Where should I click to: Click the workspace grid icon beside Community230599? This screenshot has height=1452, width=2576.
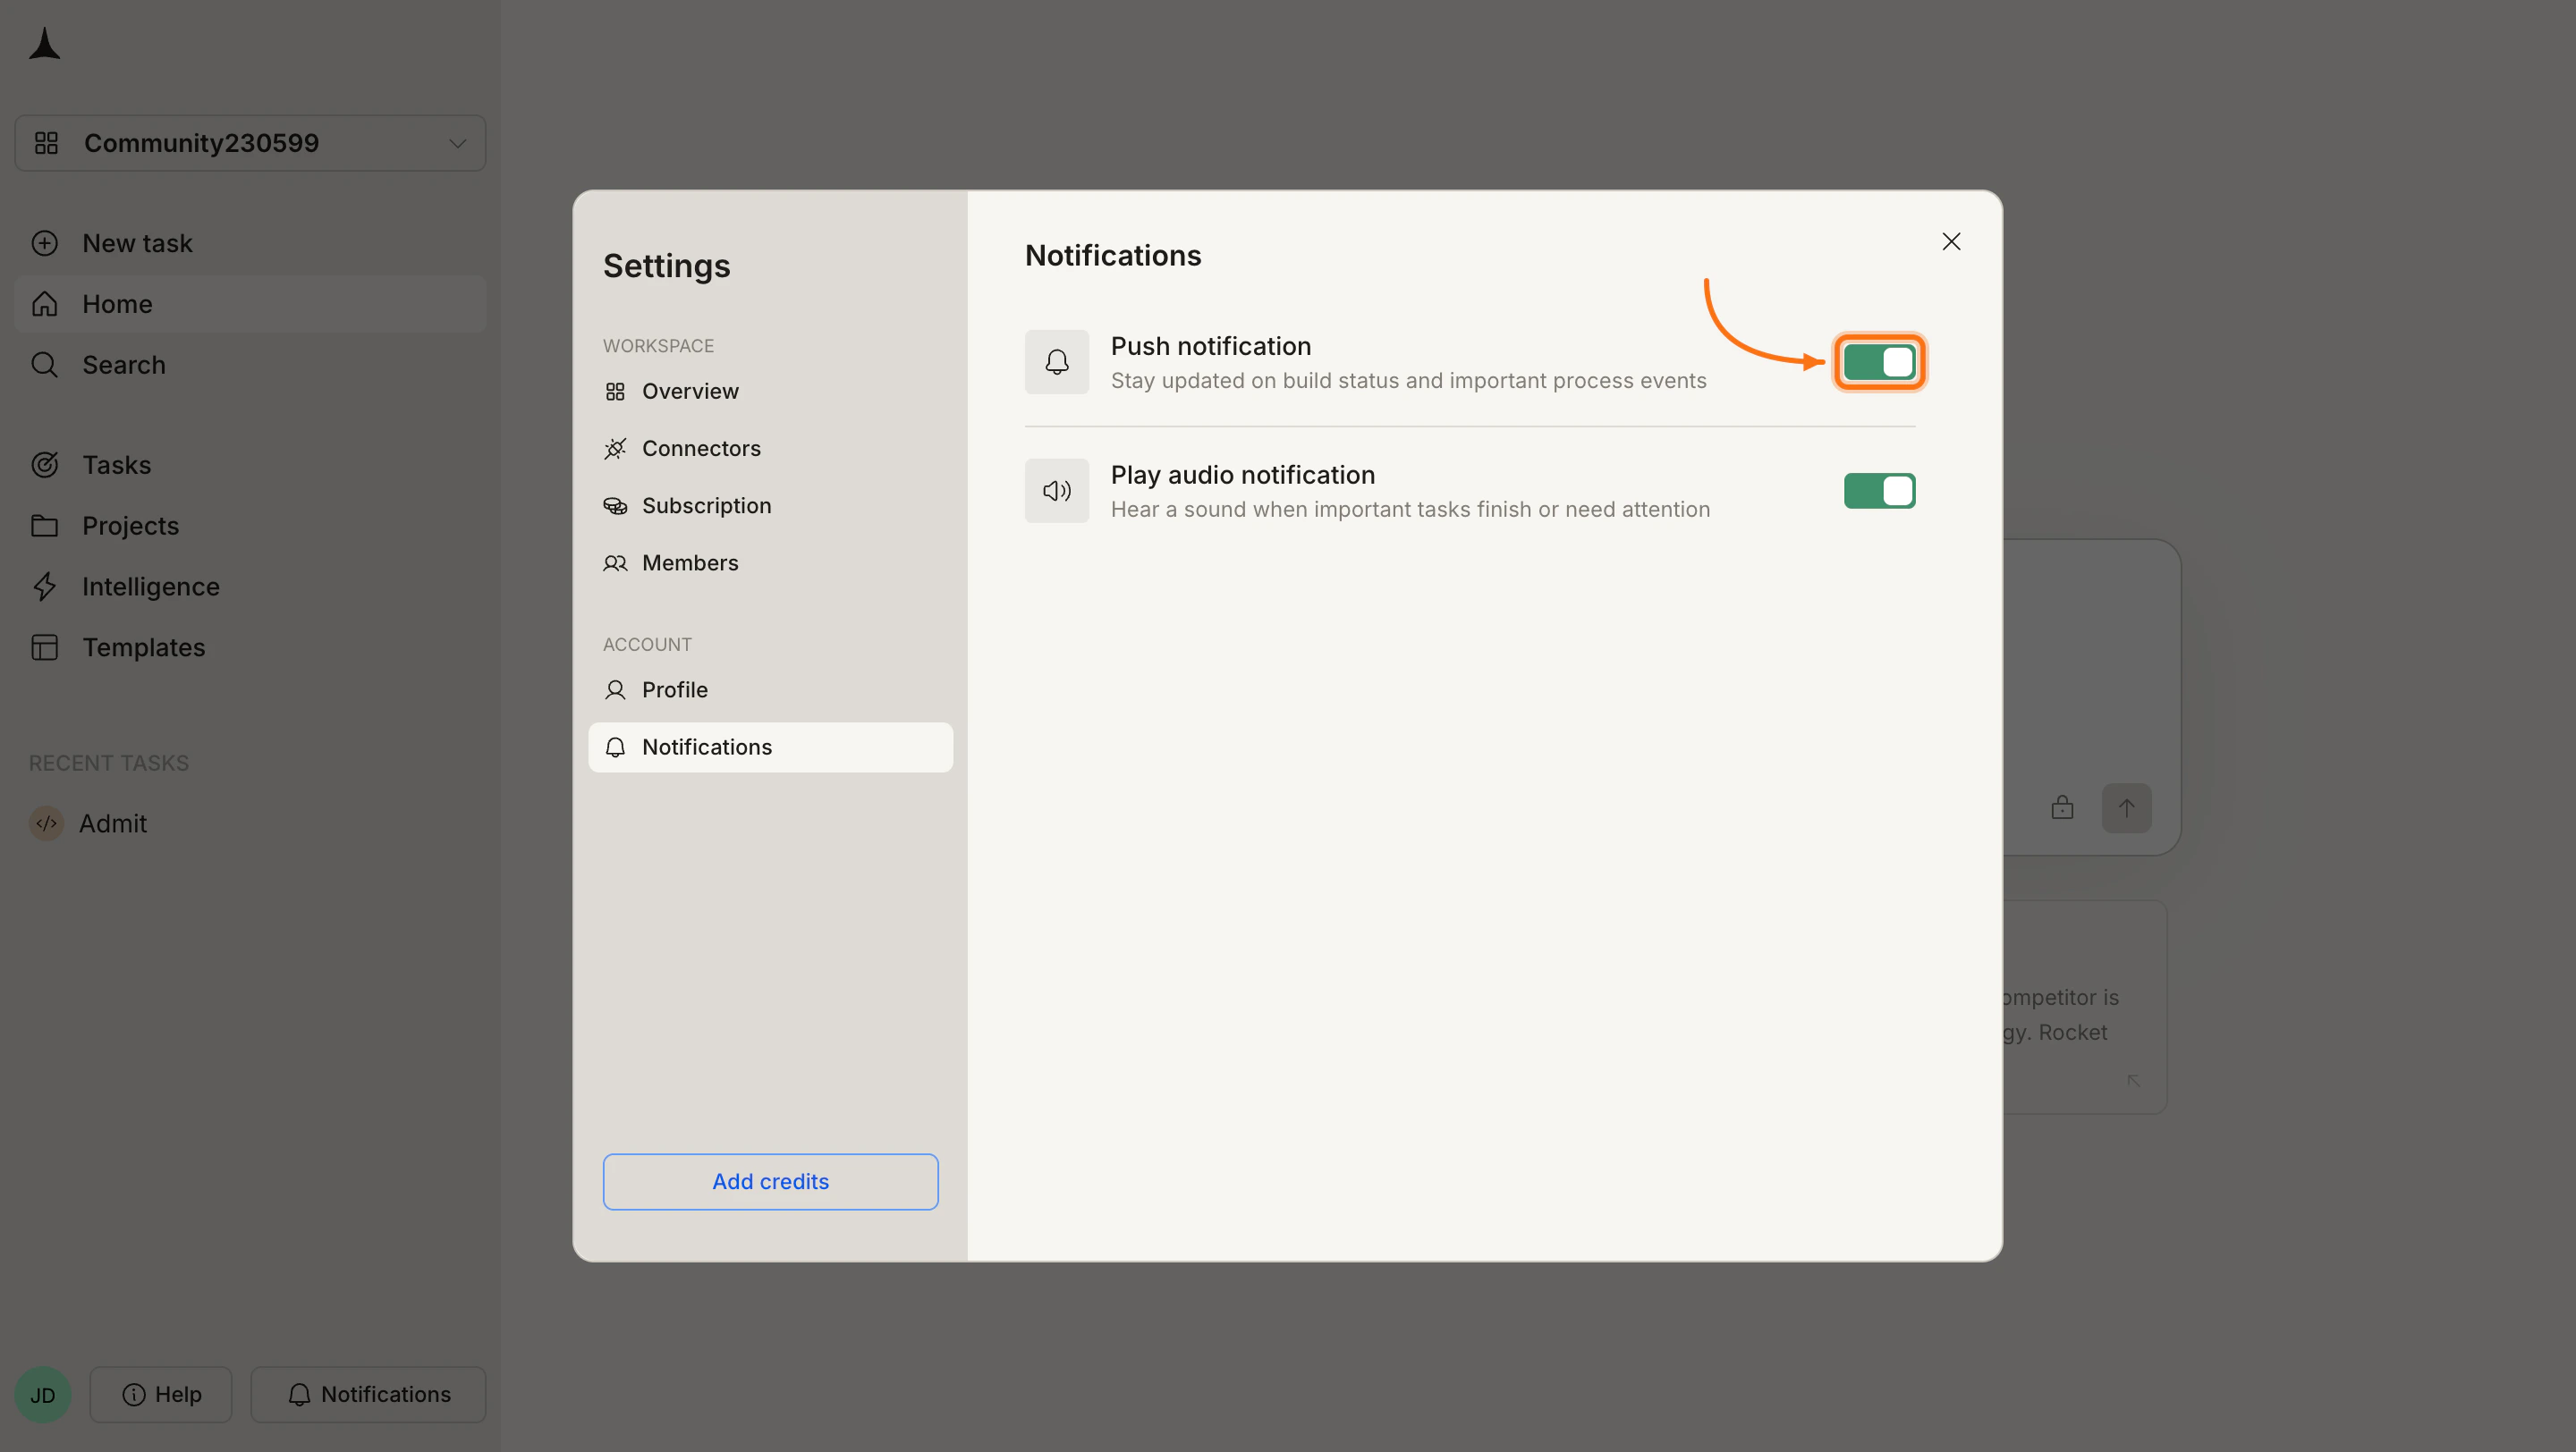coord(46,143)
